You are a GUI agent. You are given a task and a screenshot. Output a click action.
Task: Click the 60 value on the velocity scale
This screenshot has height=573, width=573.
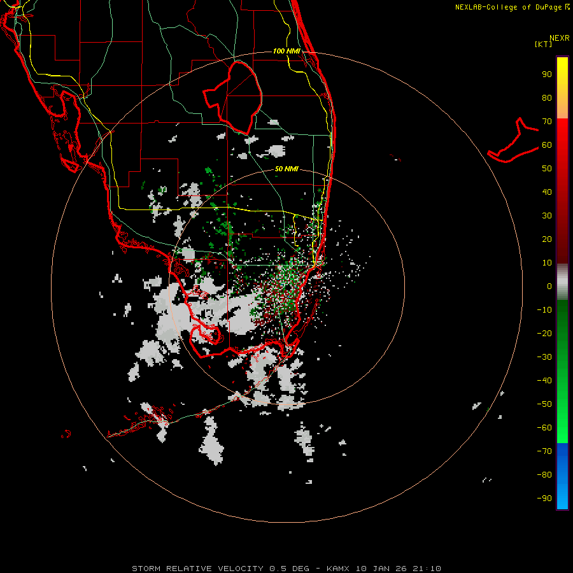click(547, 145)
